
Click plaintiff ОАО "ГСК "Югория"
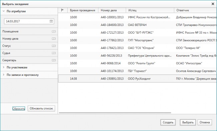point(141,48)
